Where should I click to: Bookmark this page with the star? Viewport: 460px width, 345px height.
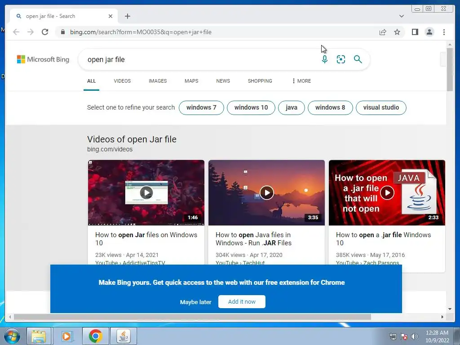point(397,32)
